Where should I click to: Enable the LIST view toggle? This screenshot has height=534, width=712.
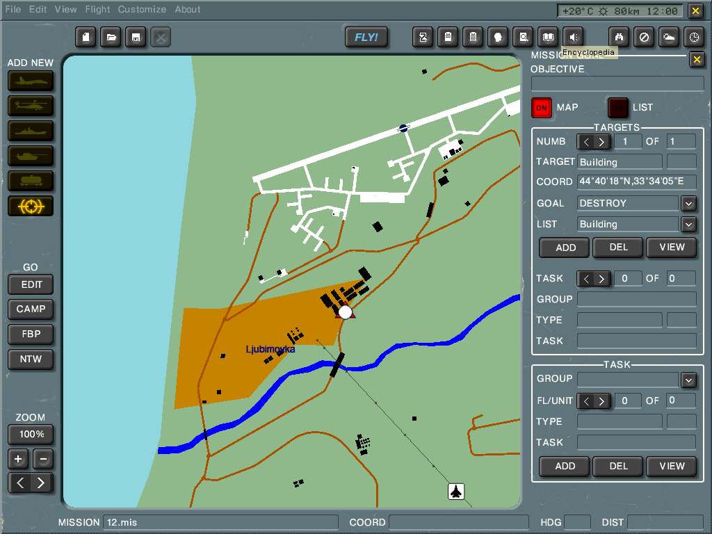point(618,108)
